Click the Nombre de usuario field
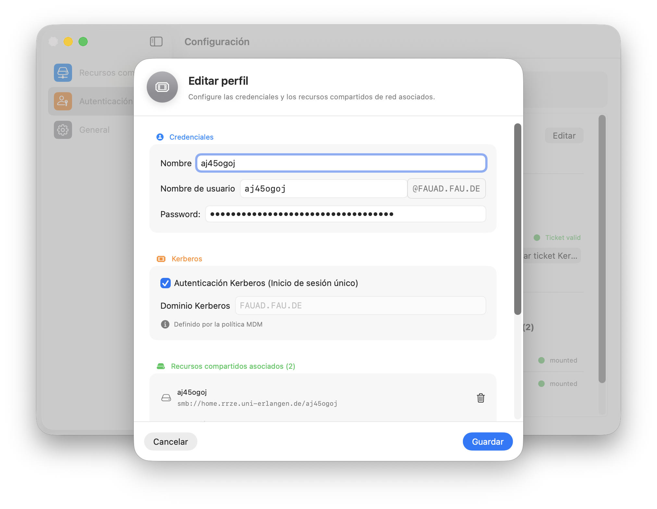Viewport: 657px width, 509px height. (x=323, y=189)
